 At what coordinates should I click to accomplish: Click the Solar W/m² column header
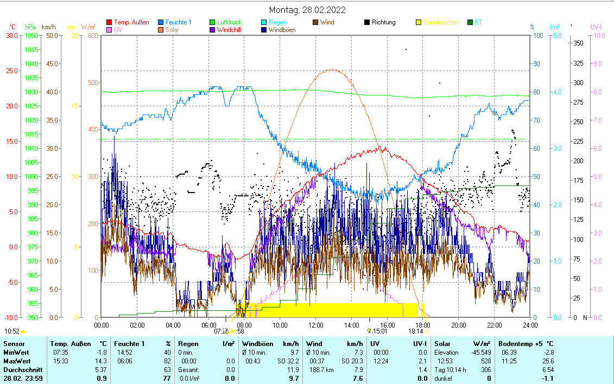point(463,343)
